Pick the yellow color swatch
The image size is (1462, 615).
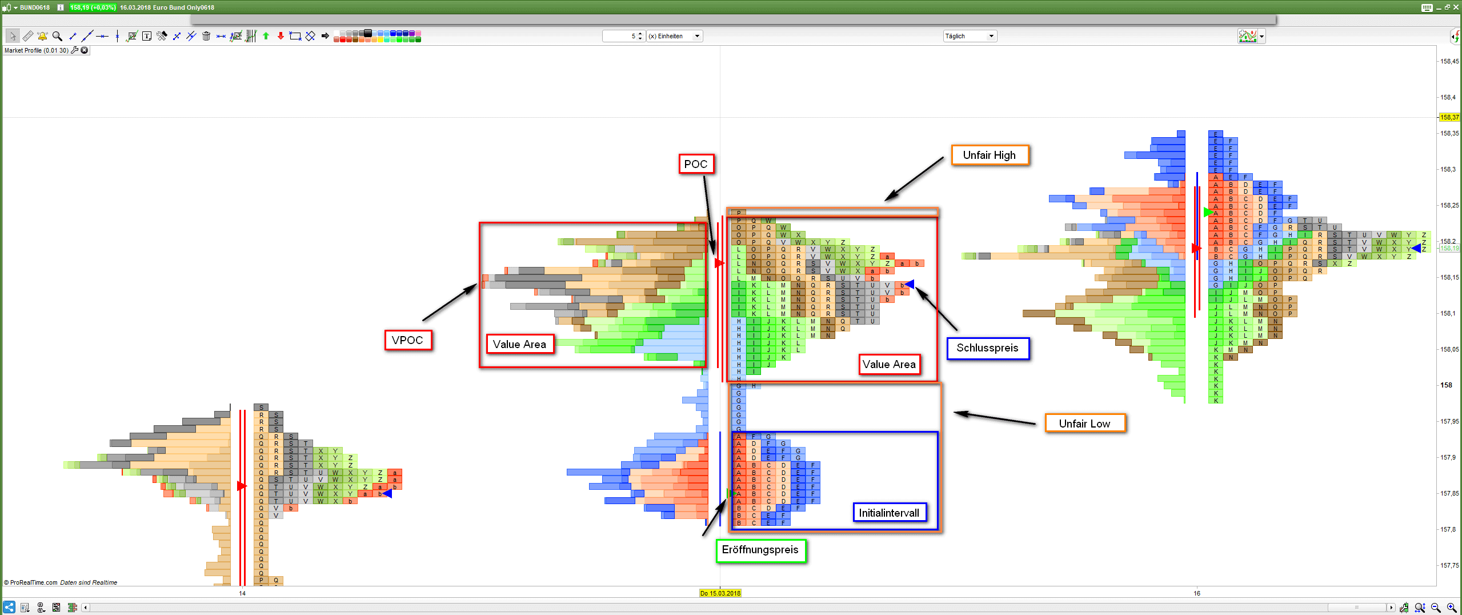[380, 39]
